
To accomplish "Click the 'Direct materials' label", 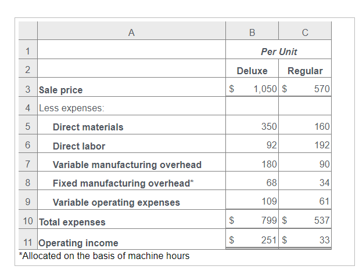I will [88, 127].
